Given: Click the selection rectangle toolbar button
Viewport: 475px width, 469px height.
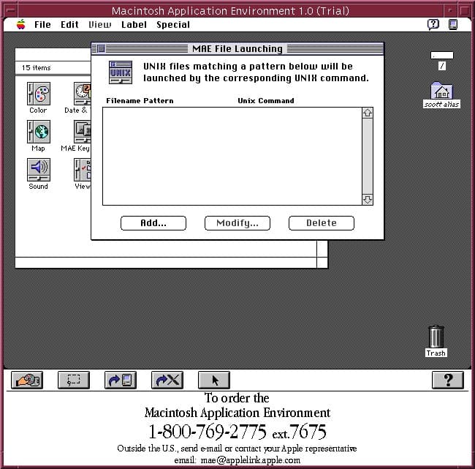Looking at the screenshot, I should [74, 380].
